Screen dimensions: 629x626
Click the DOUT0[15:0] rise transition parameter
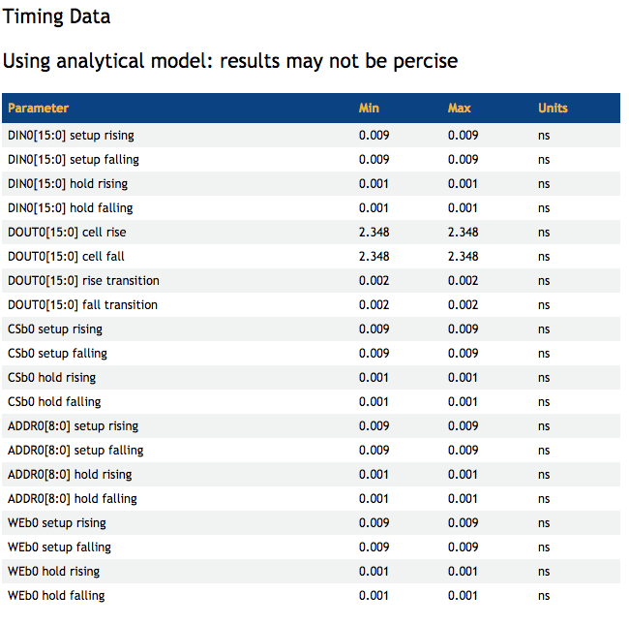(x=83, y=281)
